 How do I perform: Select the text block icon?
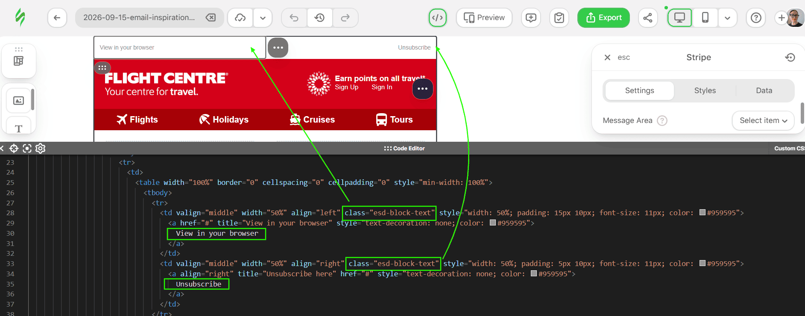pyautogui.click(x=19, y=128)
